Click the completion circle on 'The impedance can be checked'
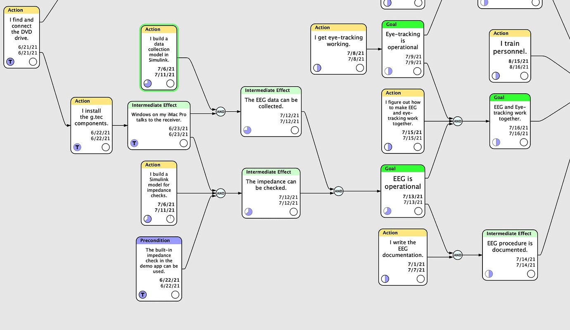The height and width of the screenshot is (330, 570). [293, 212]
